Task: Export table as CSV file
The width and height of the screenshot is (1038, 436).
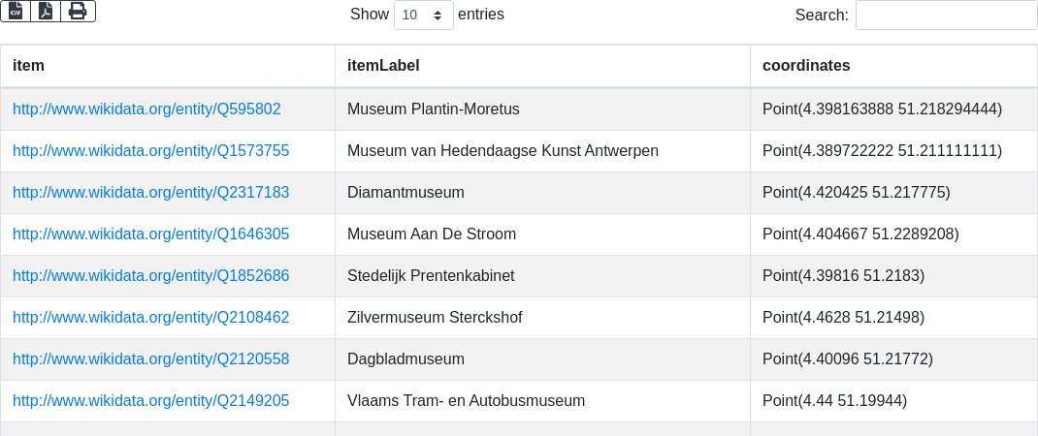Action: 16,11
